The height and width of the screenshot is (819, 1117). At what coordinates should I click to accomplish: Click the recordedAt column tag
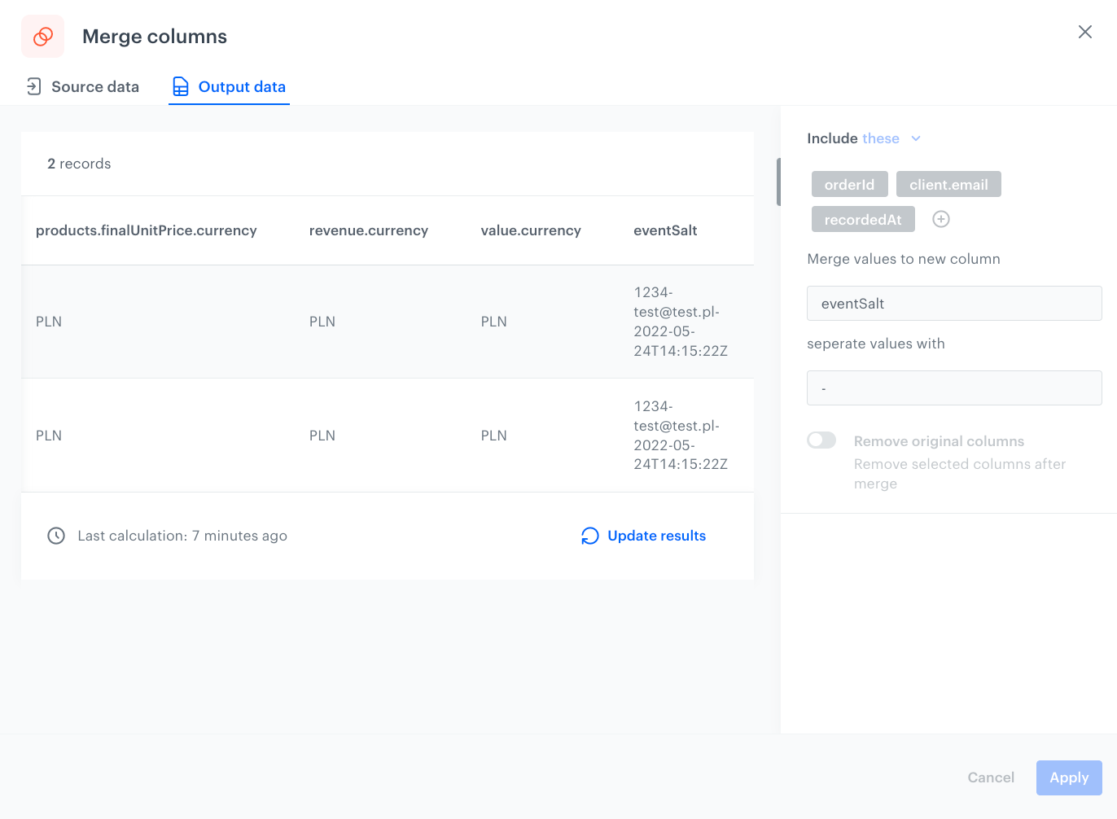[862, 220]
